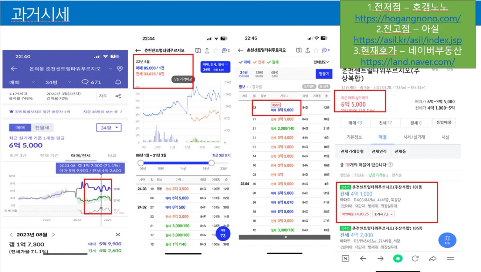
Task: Tap the share icon beside 지도 button
Action: tap(118, 96)
